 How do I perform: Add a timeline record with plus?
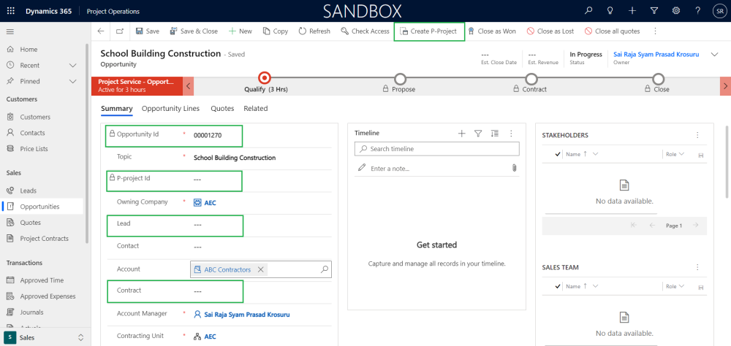461,133
